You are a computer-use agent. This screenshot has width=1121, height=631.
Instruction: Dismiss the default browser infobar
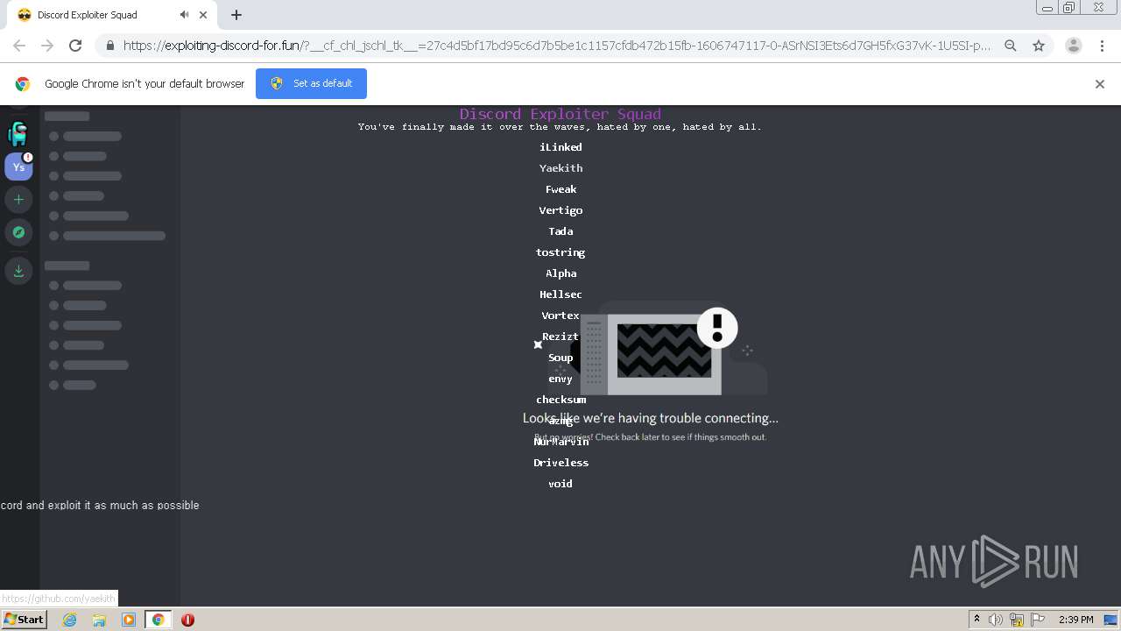1100,84
